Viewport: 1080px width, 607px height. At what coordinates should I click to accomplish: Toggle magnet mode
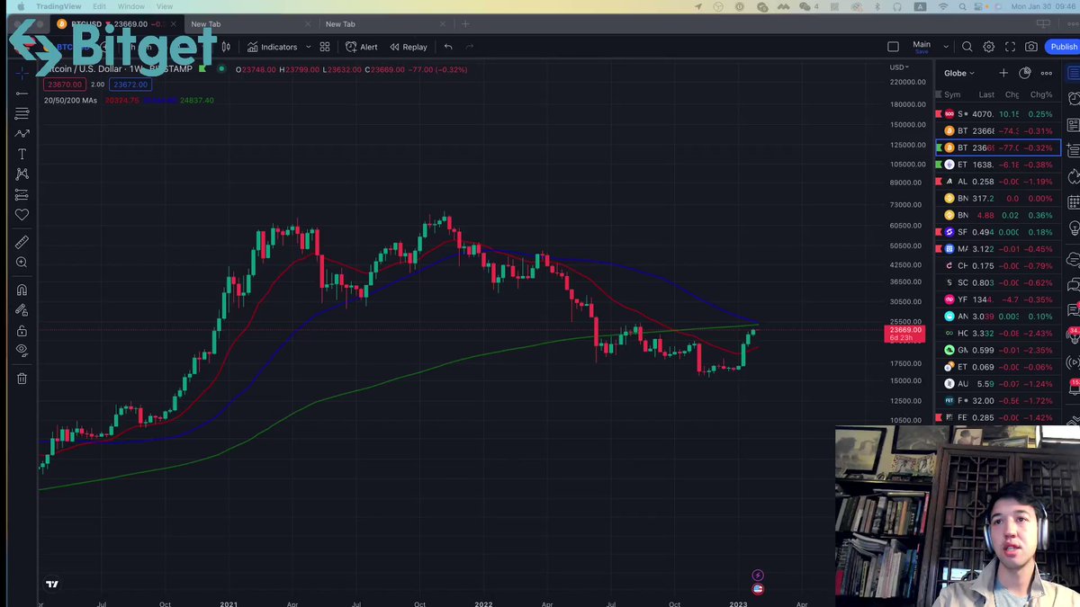coord(22,290)
